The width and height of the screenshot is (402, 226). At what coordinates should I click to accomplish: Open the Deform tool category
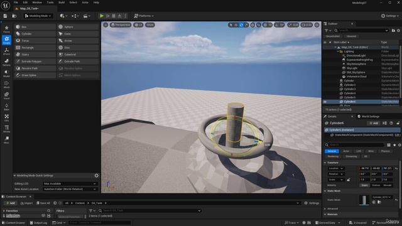point(6,62)
